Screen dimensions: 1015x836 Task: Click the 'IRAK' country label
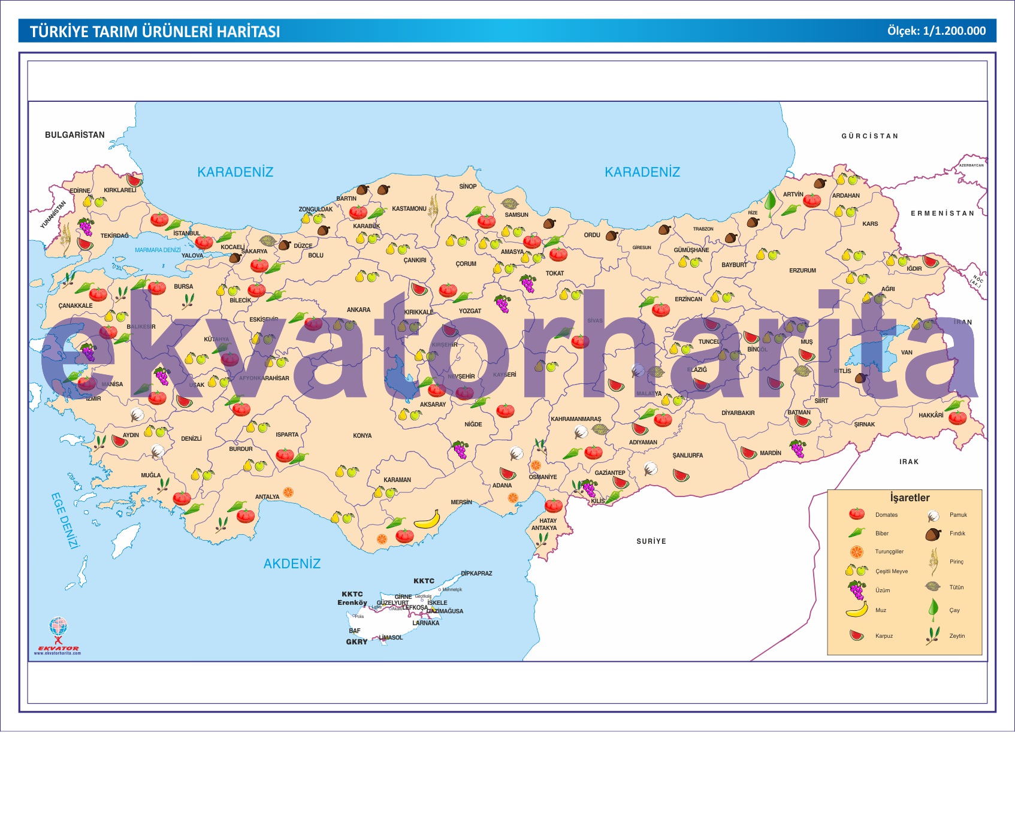click(909, 462)
